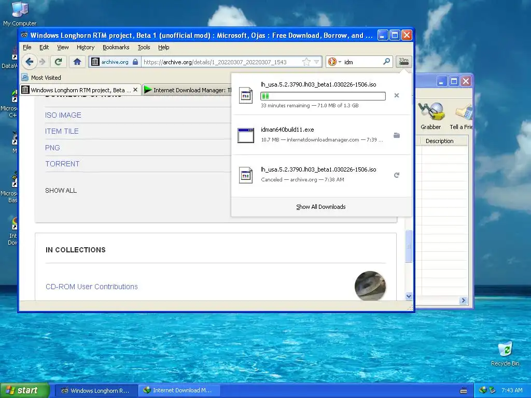Open the Help menu

coord(163,47)
